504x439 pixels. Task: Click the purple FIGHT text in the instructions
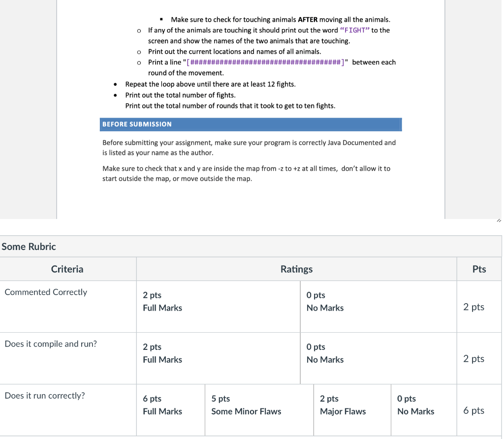click(x=355, y=30)
